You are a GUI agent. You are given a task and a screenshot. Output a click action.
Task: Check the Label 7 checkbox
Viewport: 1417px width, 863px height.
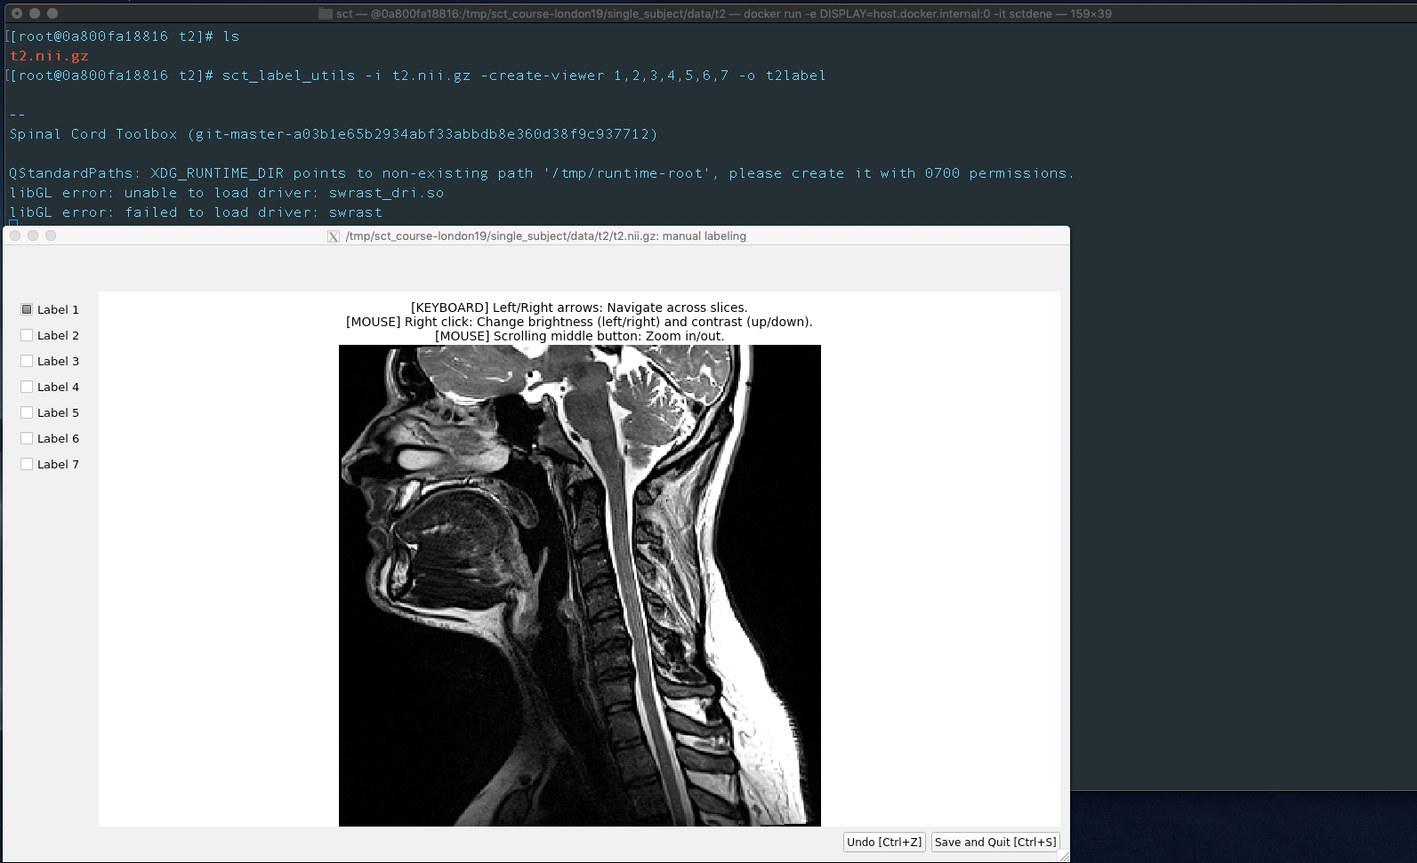pyautogui.click(x=27, y=464)
